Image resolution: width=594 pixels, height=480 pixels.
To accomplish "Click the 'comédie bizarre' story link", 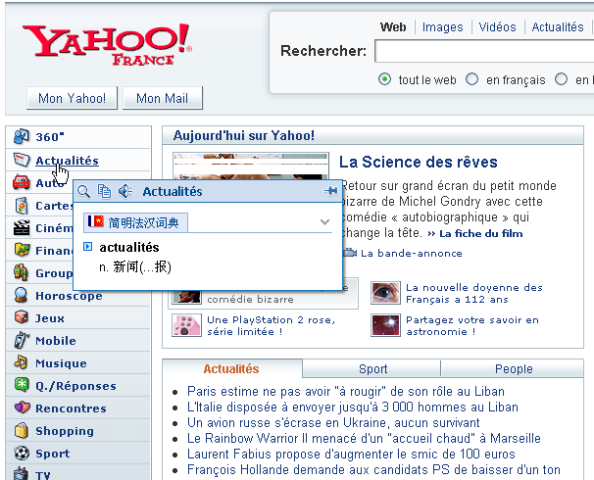I will (x=250, y=299).
